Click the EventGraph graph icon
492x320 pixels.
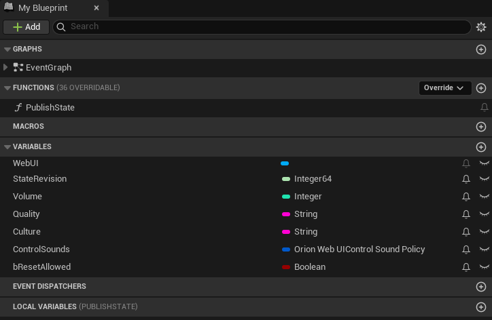pos(18,67)
